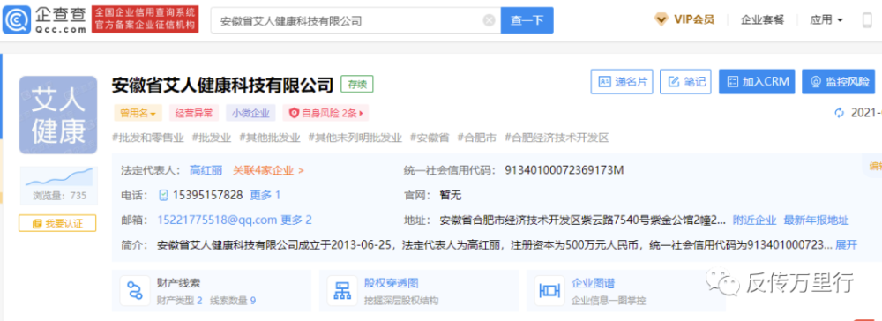Click the 企业图谱 icon
The width and height of the screenshot is (882, 321).
tap(549, 291)
